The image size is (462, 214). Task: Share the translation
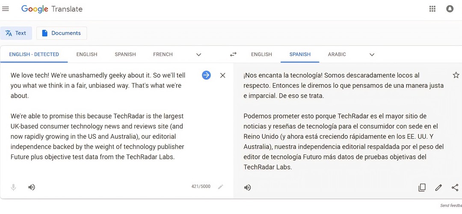(455, 187)
